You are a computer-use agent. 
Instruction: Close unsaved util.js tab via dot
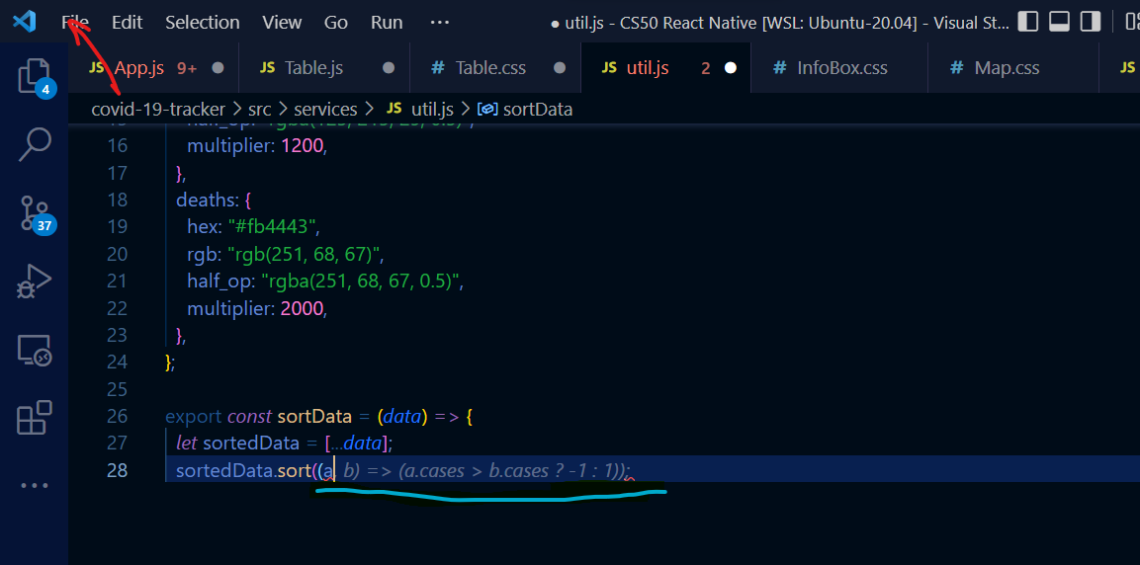(731, 68)
